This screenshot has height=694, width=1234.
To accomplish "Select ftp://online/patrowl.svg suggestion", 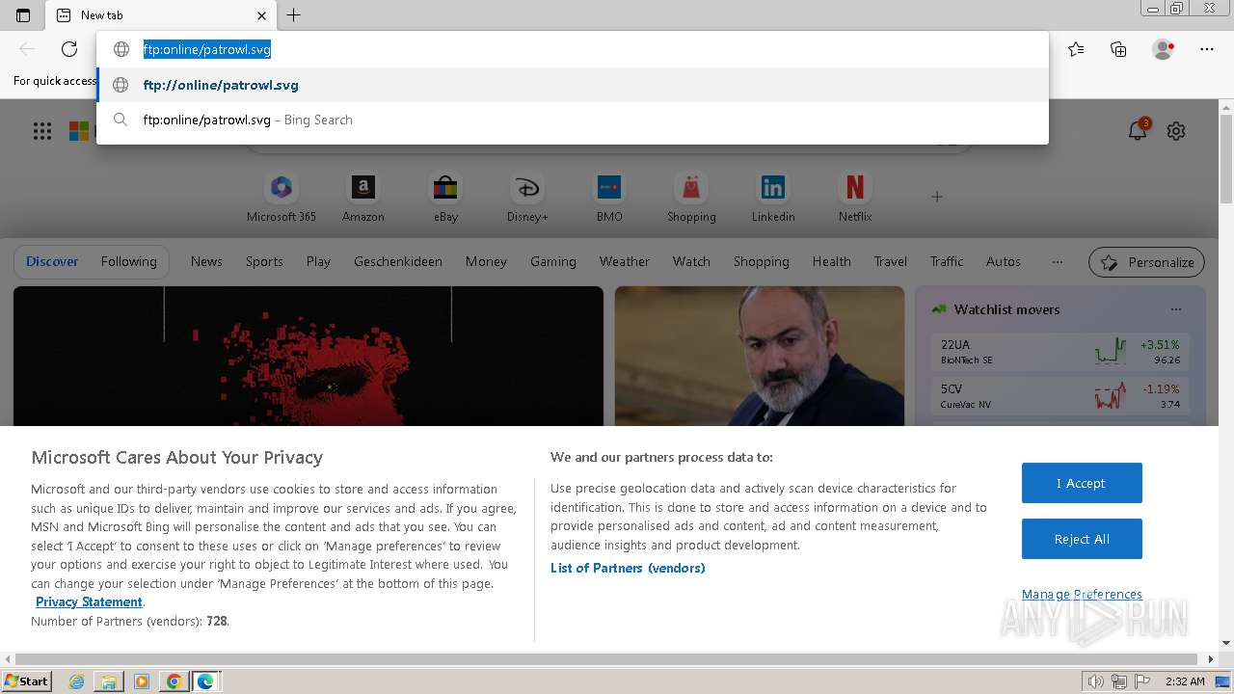I will (573, 85).
